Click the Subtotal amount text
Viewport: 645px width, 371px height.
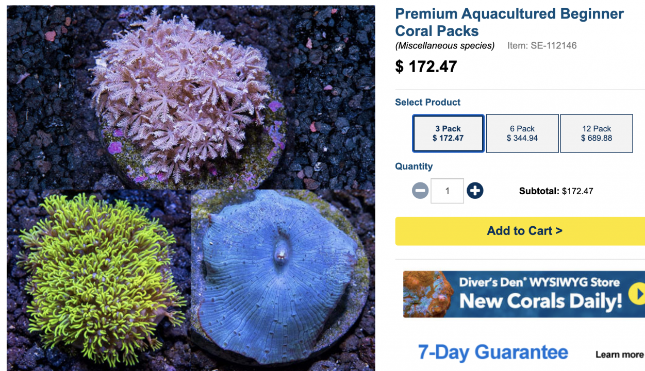pos(577,191)
